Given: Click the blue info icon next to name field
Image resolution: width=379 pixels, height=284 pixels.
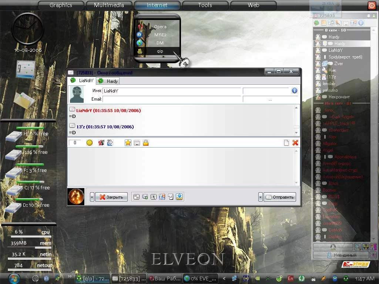Looking at the screenshot, I should coord(294,91).
